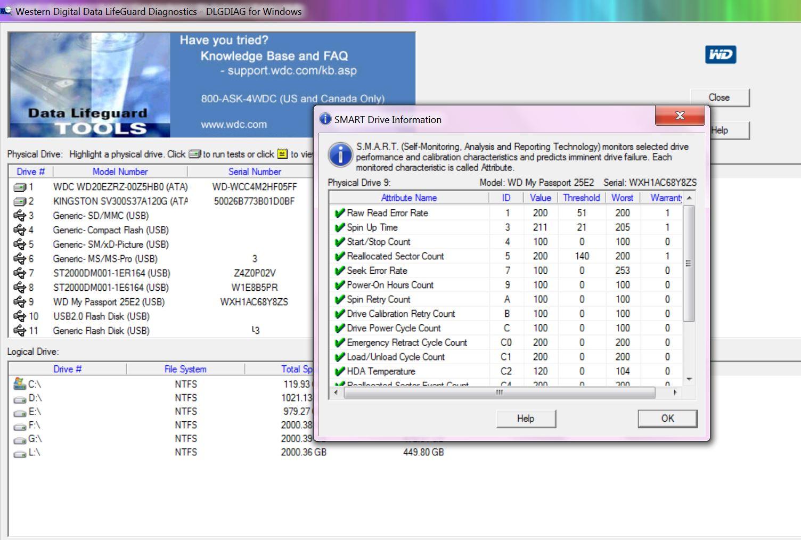Select the Power-On Hours Count row
801x540 pixels.
coord(506,285)
